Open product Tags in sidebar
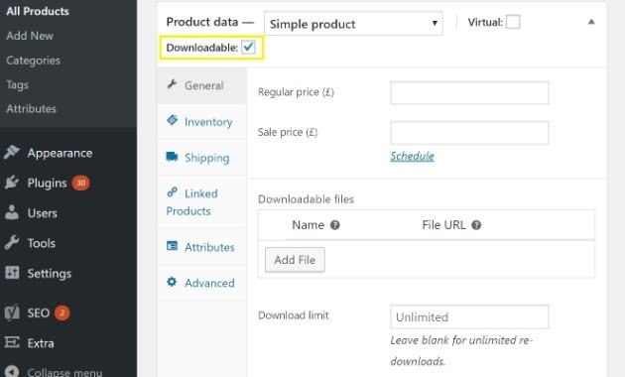 17,84
